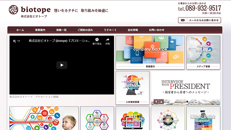Click the 事業案内 caption under the banner
Image resolution: width=231 pixels, height=130 pixels.
pyautogui.click(x=150, y=67)
